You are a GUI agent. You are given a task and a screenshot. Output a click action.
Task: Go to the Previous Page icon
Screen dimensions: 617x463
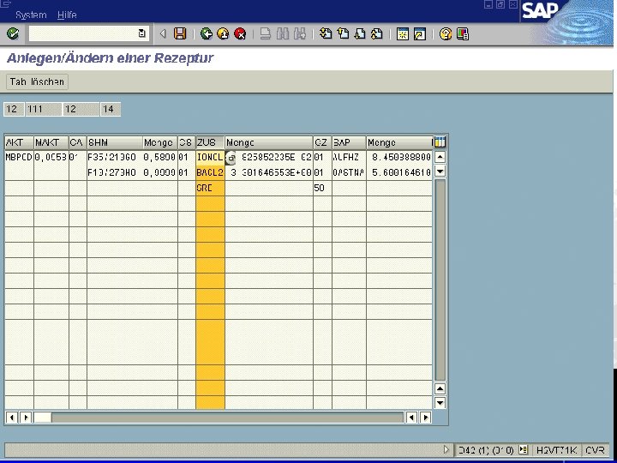[343, 33]
